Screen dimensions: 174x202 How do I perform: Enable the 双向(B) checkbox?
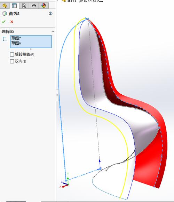click(x=12, y=61)
